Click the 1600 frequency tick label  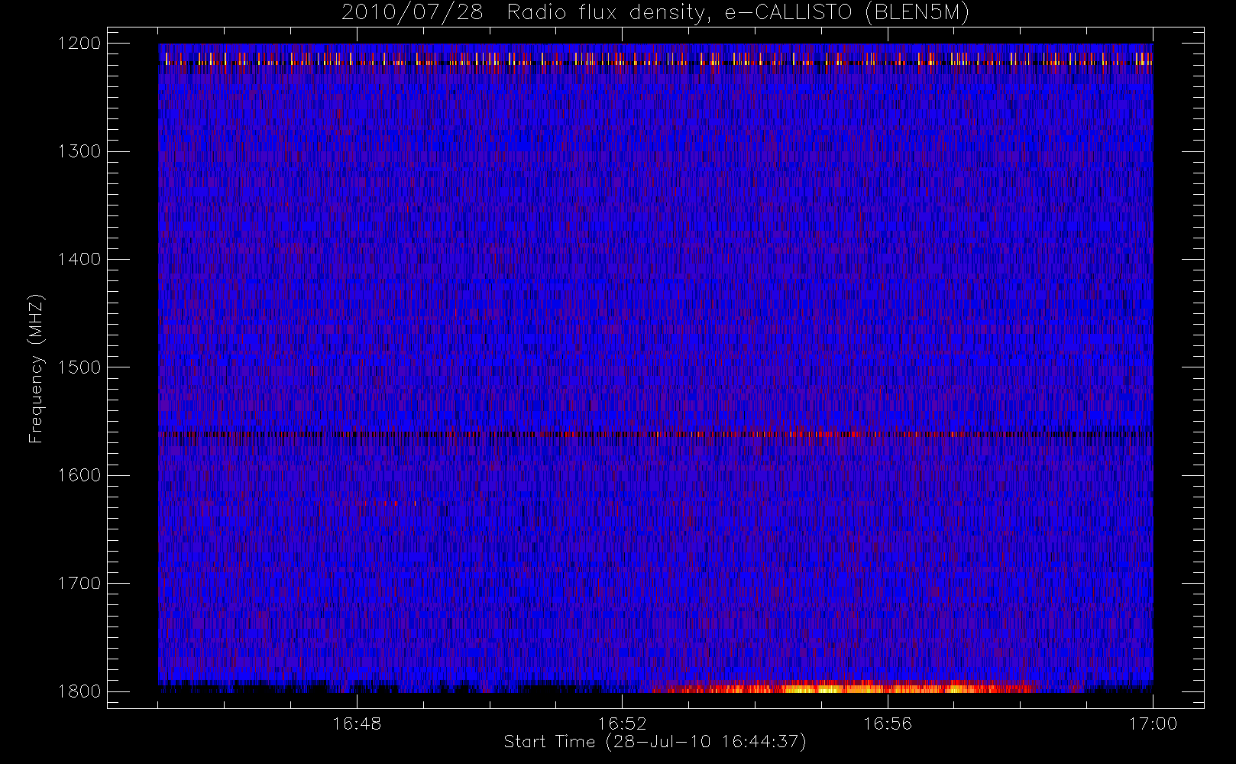(x=79, y=475)
